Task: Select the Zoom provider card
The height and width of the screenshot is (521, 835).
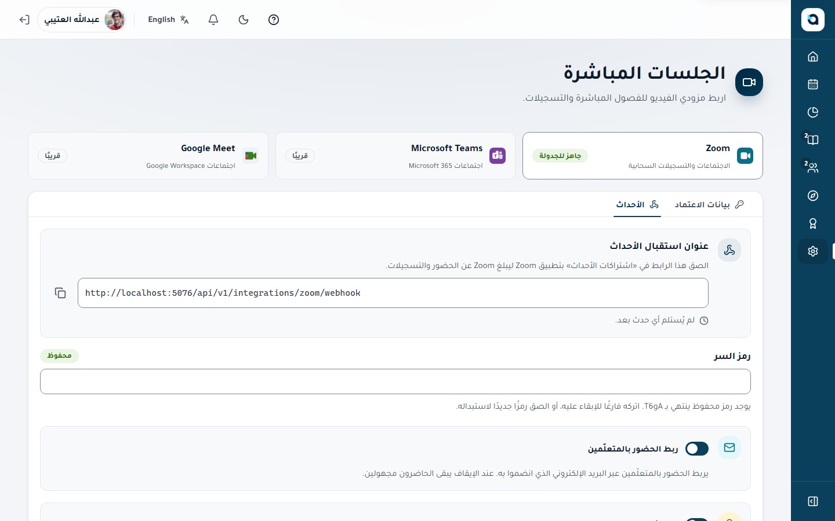Action: click(642, 156)
